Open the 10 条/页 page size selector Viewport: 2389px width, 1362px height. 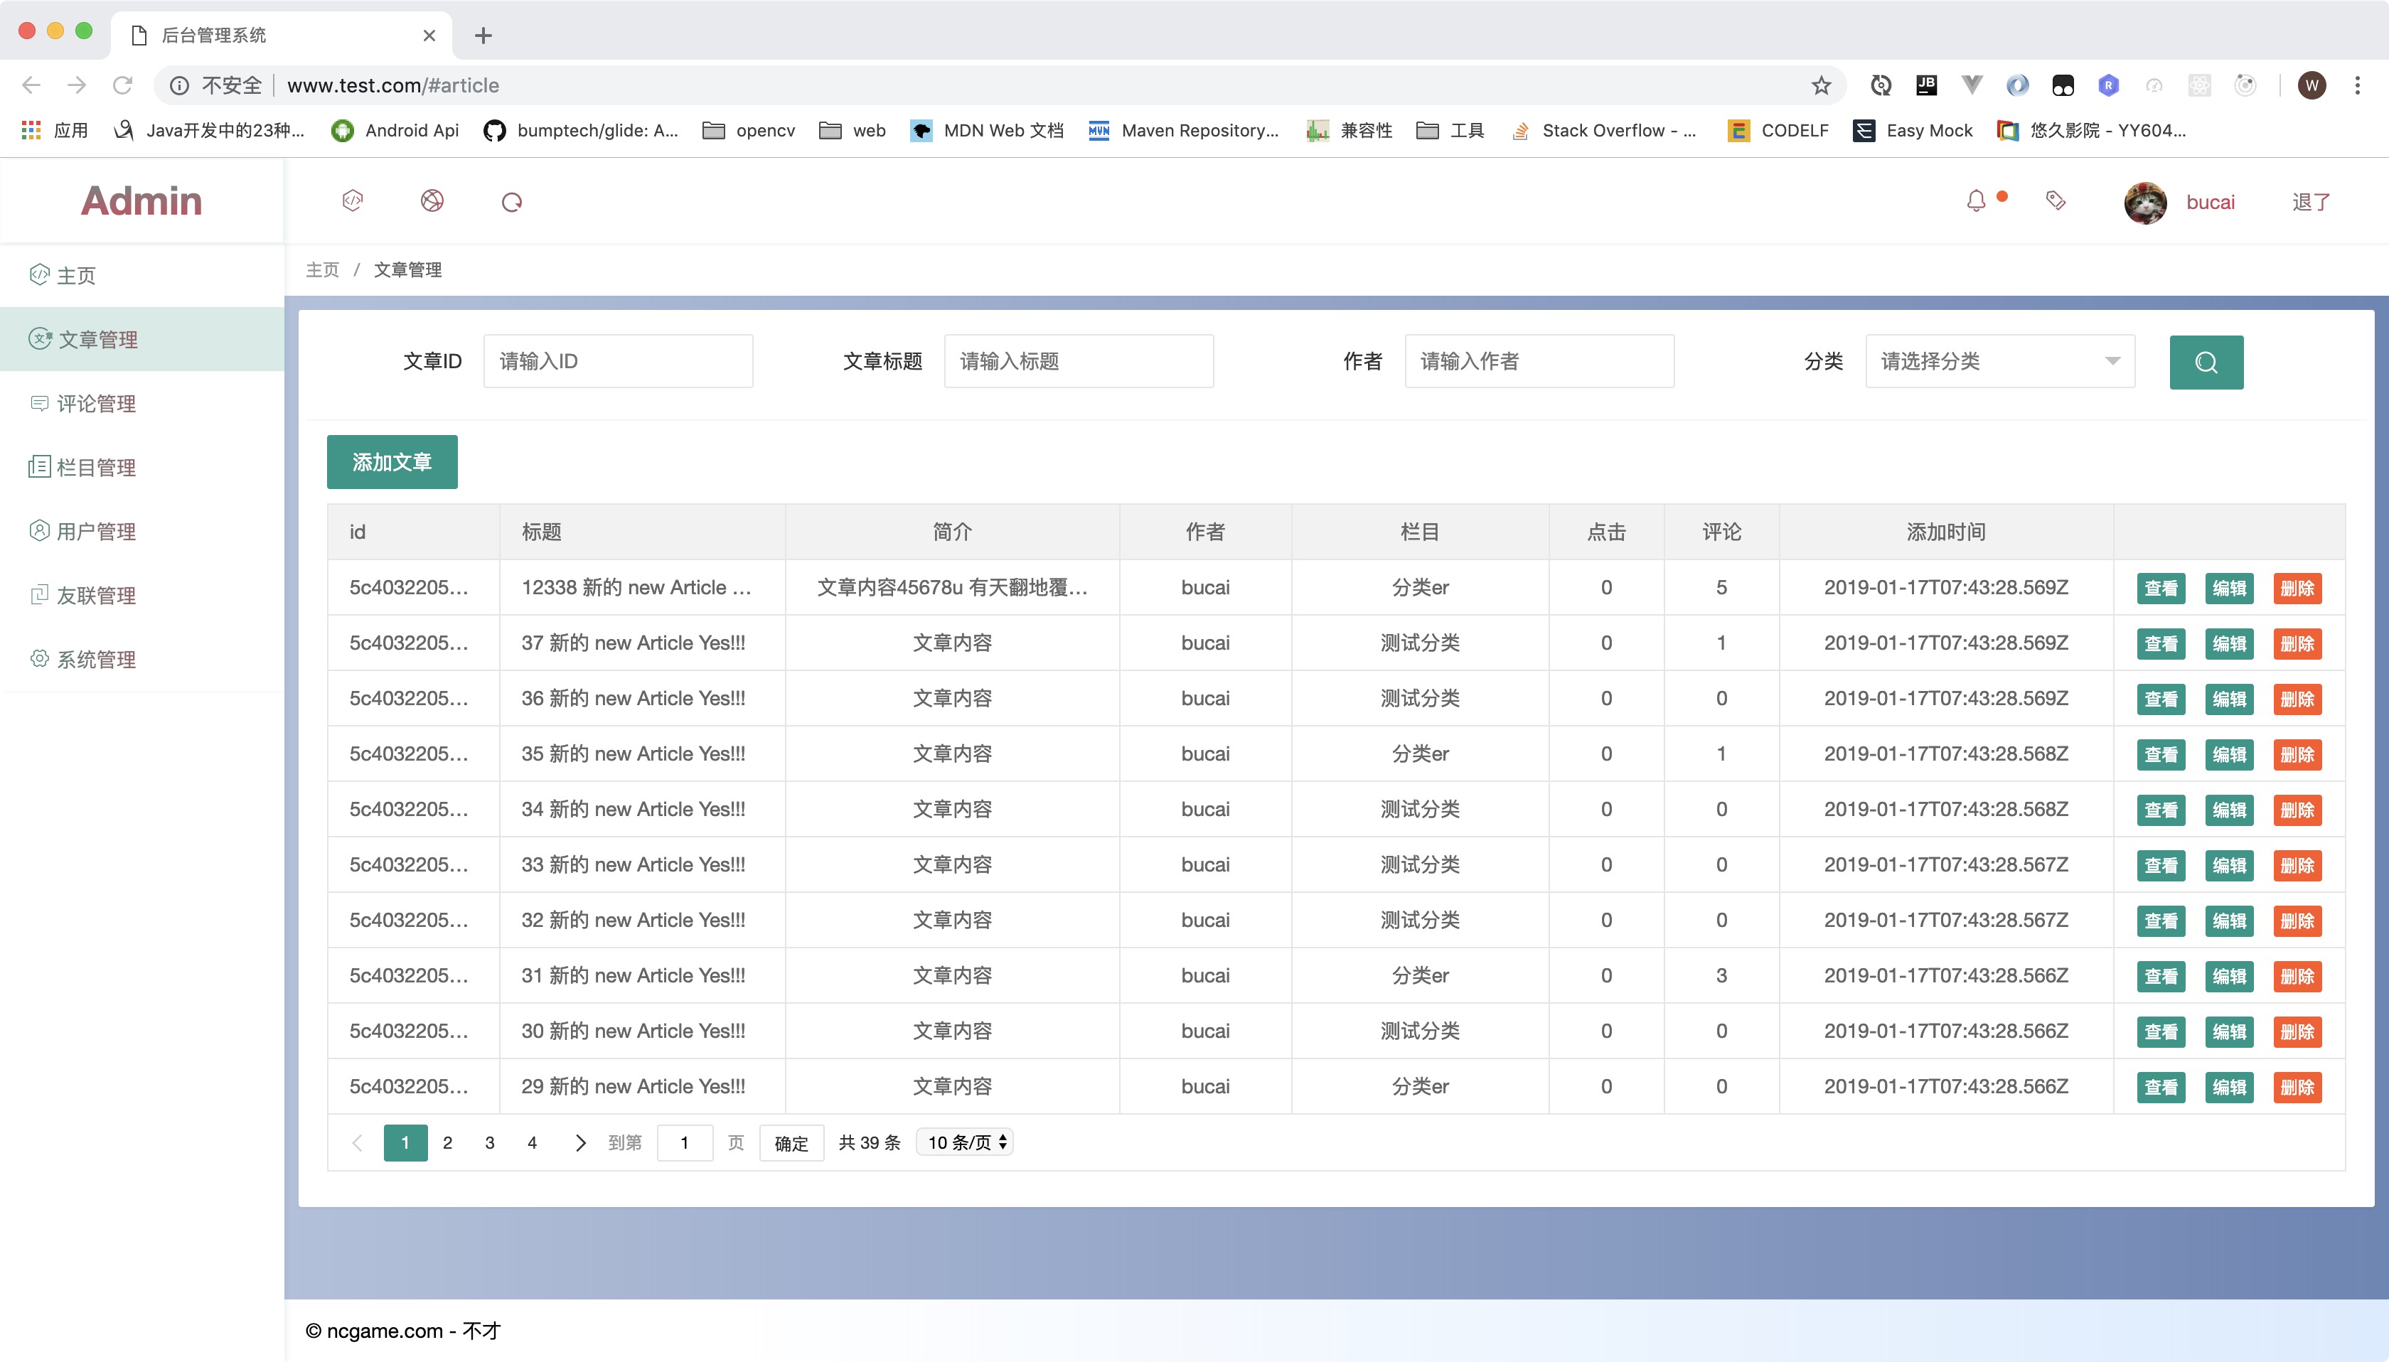pos(966,1142)
